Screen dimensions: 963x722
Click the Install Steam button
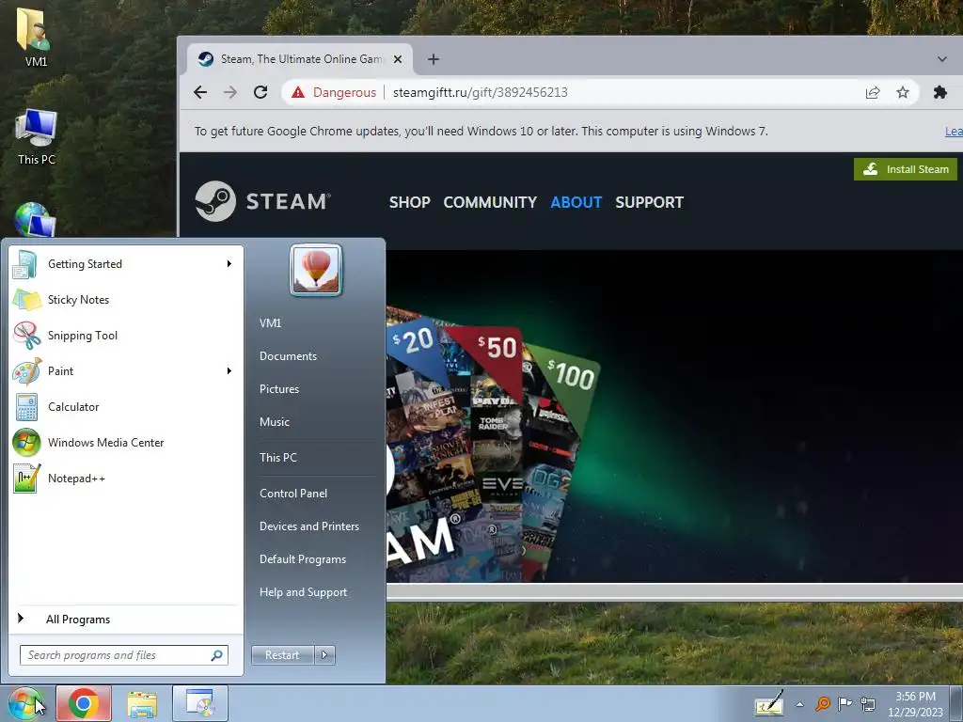906,169
